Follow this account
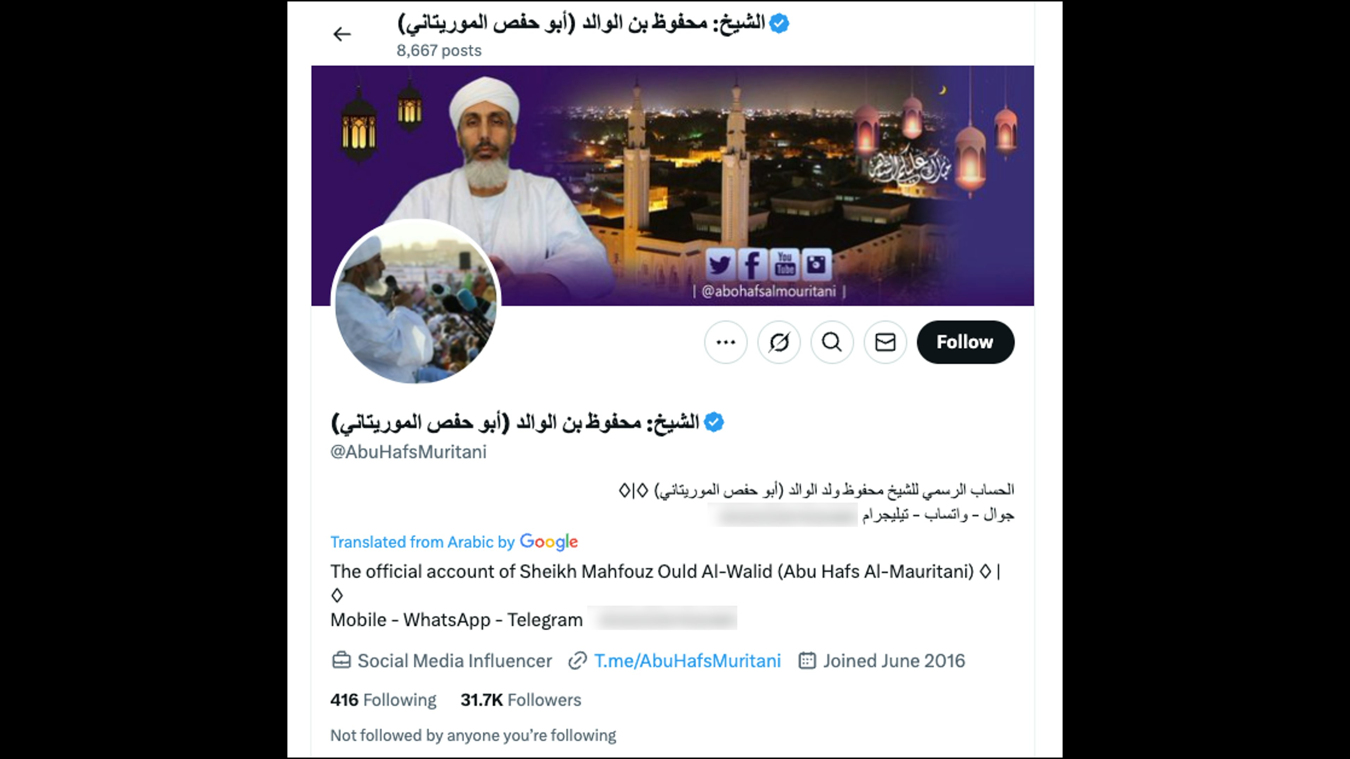 [965, 342]
